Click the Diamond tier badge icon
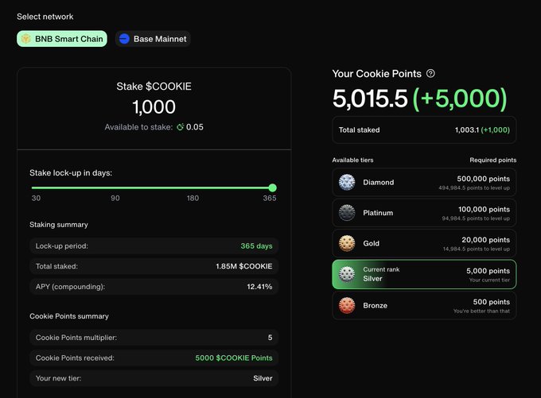The height and width of the screenshot is (398, 541). tap(346, 182)
